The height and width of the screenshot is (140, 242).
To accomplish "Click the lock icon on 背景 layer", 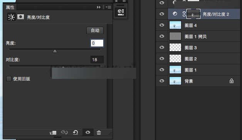I will (231, 81).
